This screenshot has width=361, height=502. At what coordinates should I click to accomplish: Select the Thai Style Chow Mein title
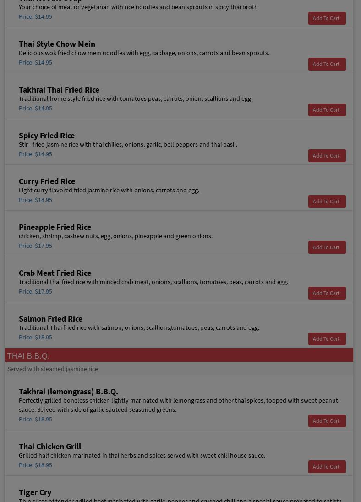[57, 44]
